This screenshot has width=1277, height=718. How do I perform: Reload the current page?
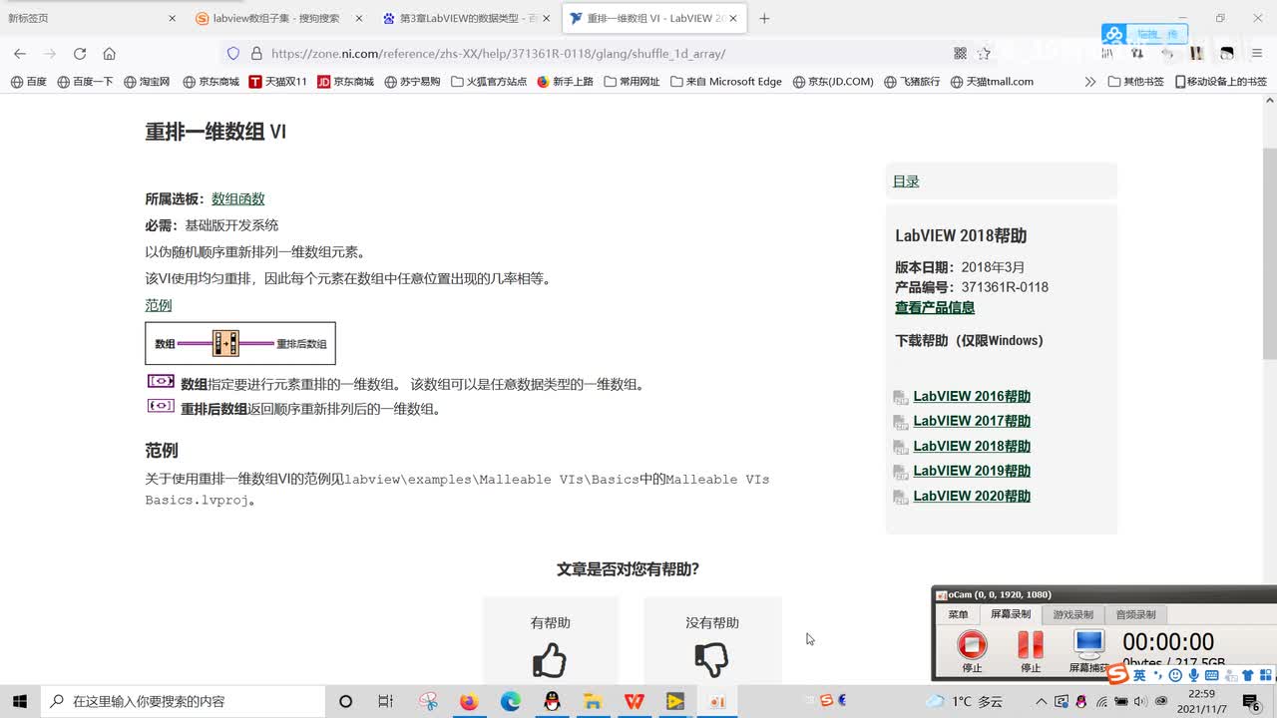(x=80, y=54)
